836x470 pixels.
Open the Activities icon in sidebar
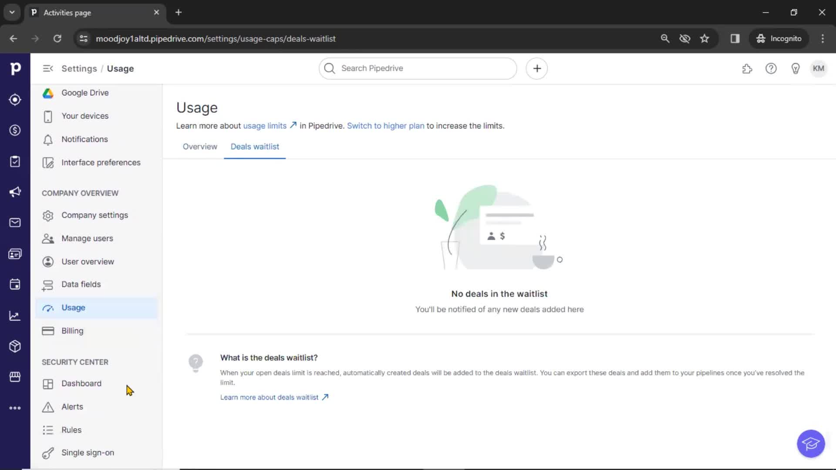16,161
